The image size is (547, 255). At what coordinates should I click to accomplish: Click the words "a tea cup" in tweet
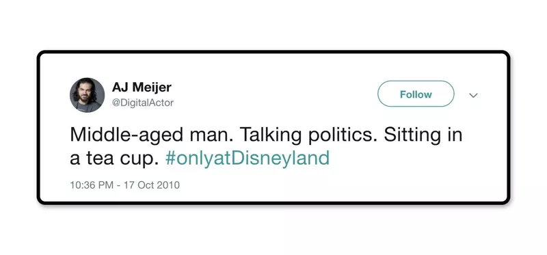111,159
